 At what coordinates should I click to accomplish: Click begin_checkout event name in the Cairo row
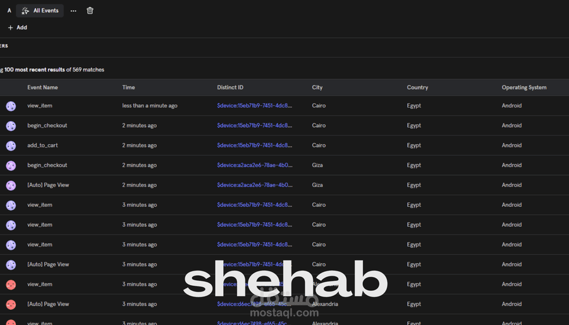47,125
